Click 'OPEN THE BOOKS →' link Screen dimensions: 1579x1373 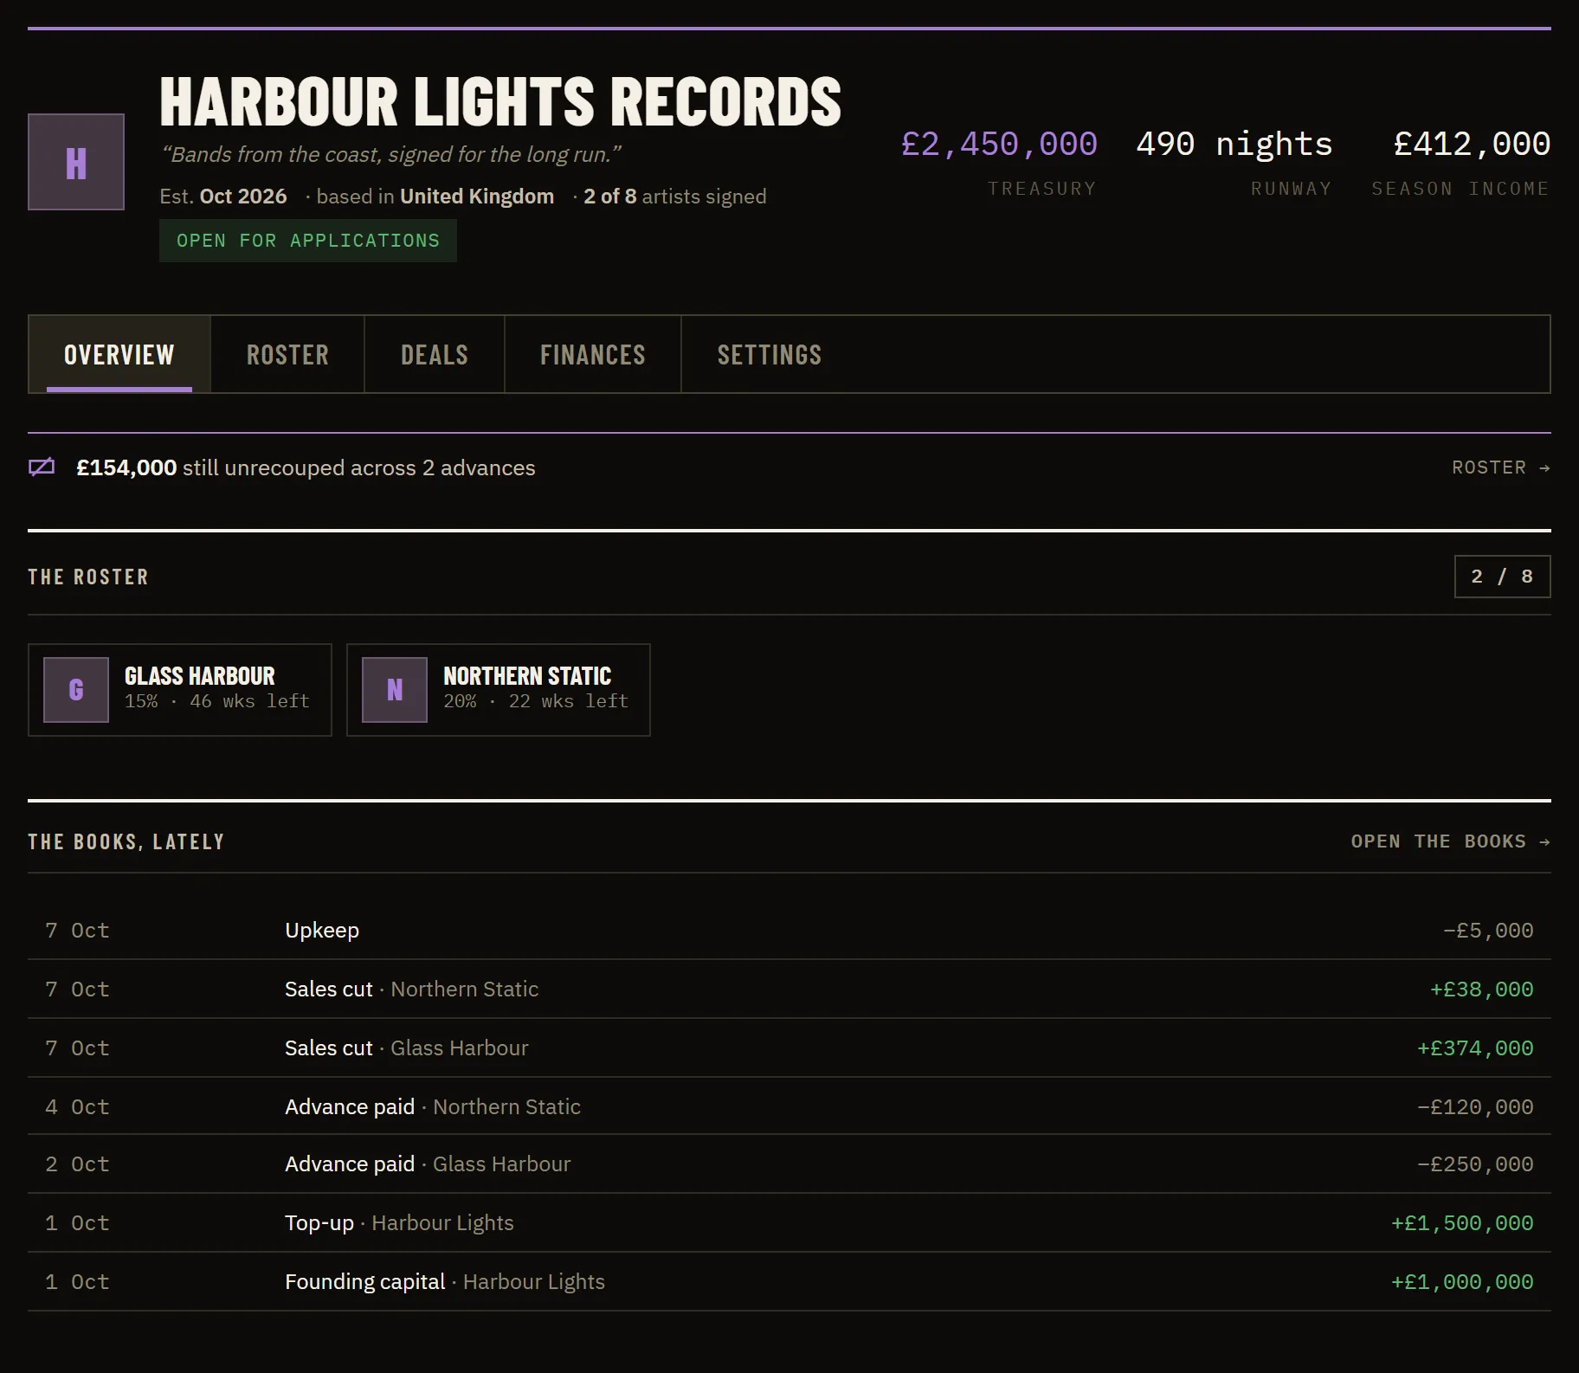click(1451, 841)
